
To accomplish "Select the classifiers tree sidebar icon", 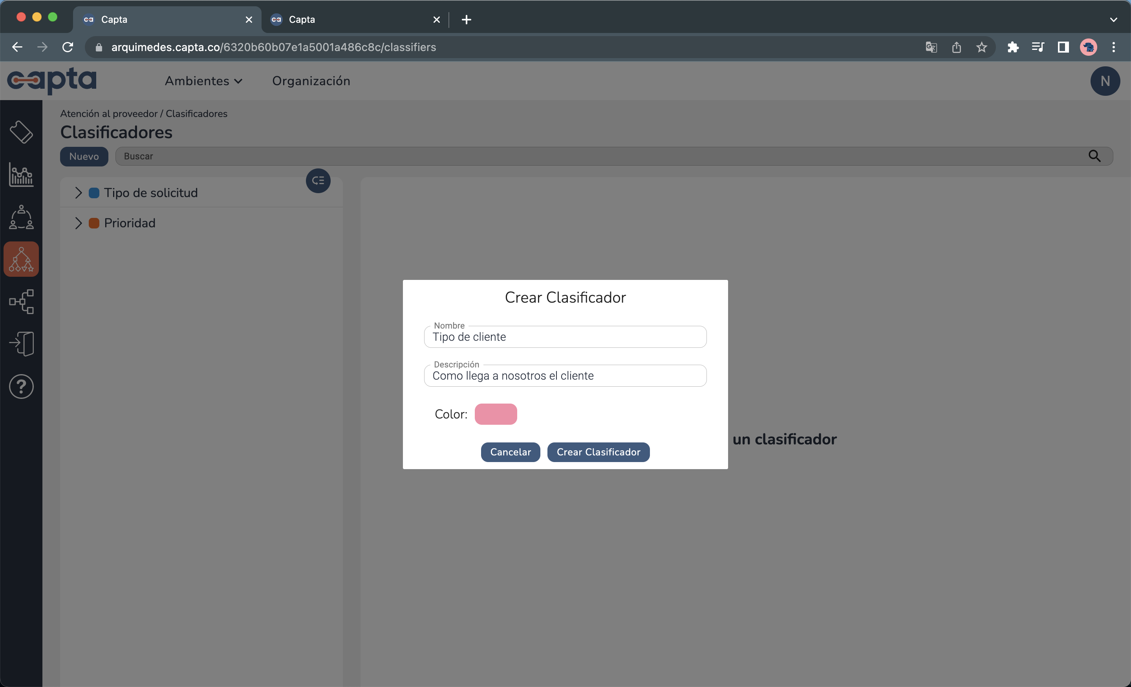I will tap(21, 259).
